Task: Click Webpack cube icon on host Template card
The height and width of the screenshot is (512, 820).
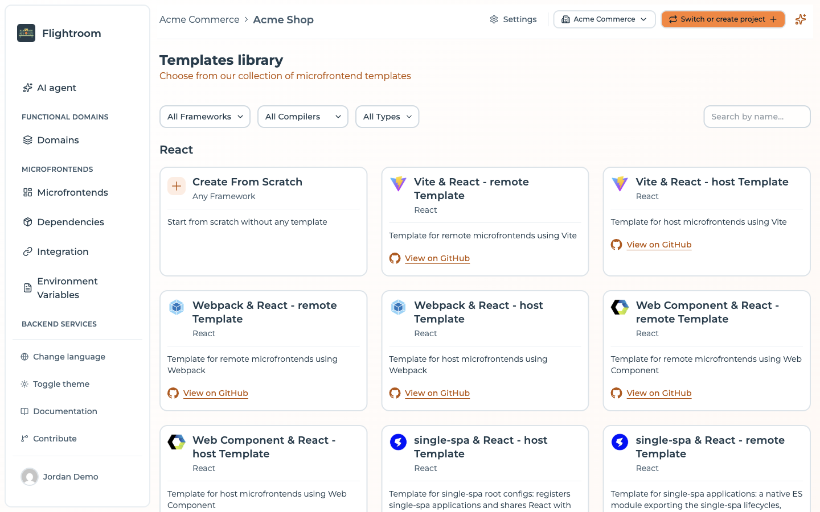Action: (x=398, y=307)
